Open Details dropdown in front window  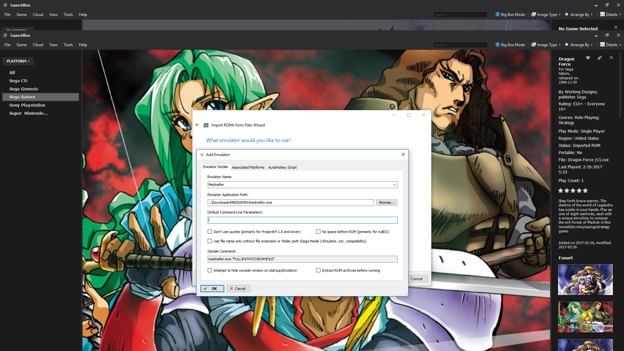pos(610,45)
